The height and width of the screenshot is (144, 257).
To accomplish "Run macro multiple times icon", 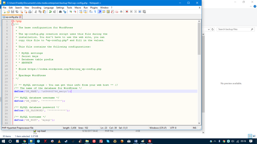I will click(x=140, y=12).
